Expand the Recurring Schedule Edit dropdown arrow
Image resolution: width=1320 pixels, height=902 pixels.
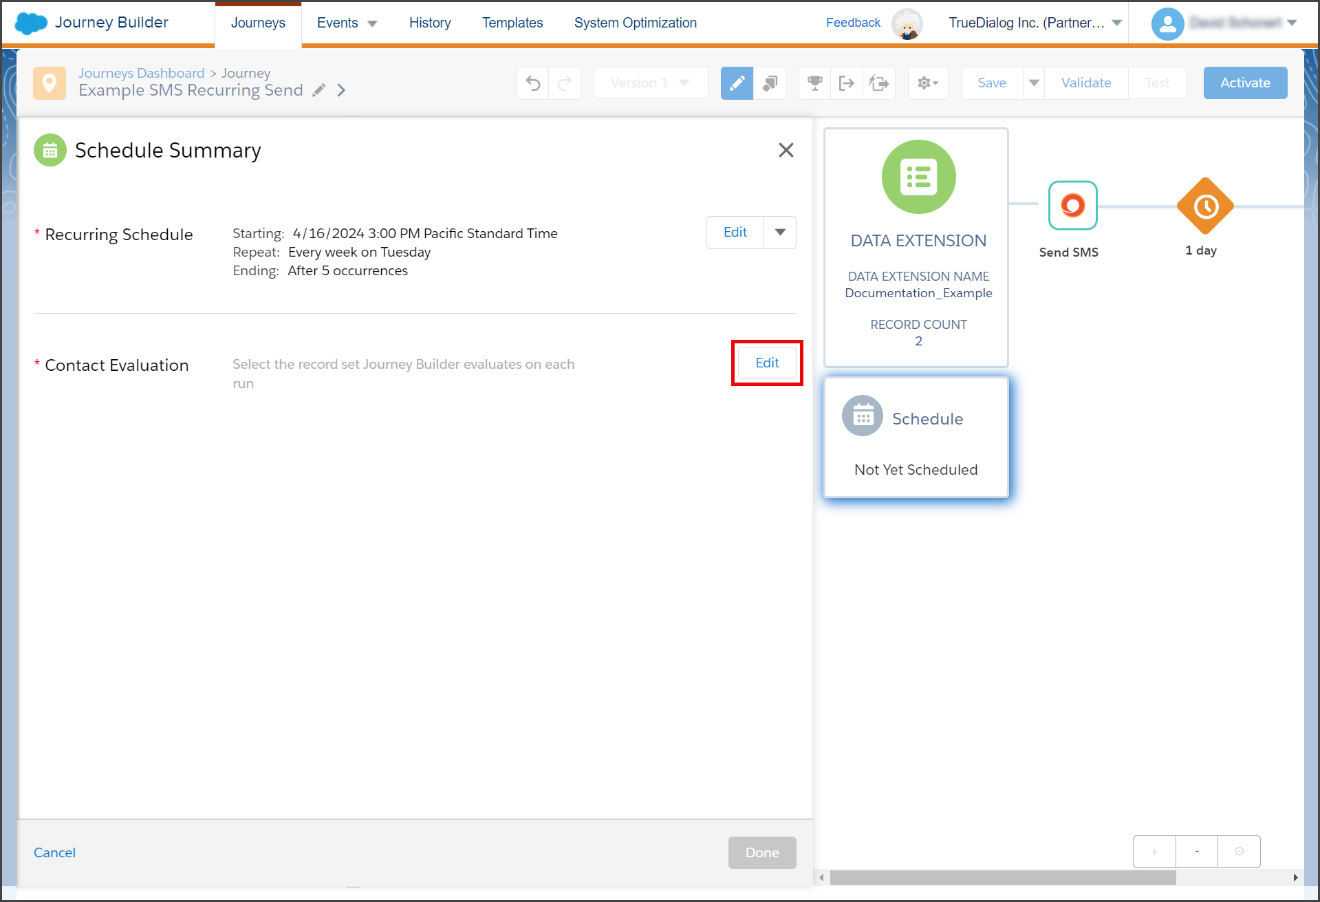coord(780,233)
